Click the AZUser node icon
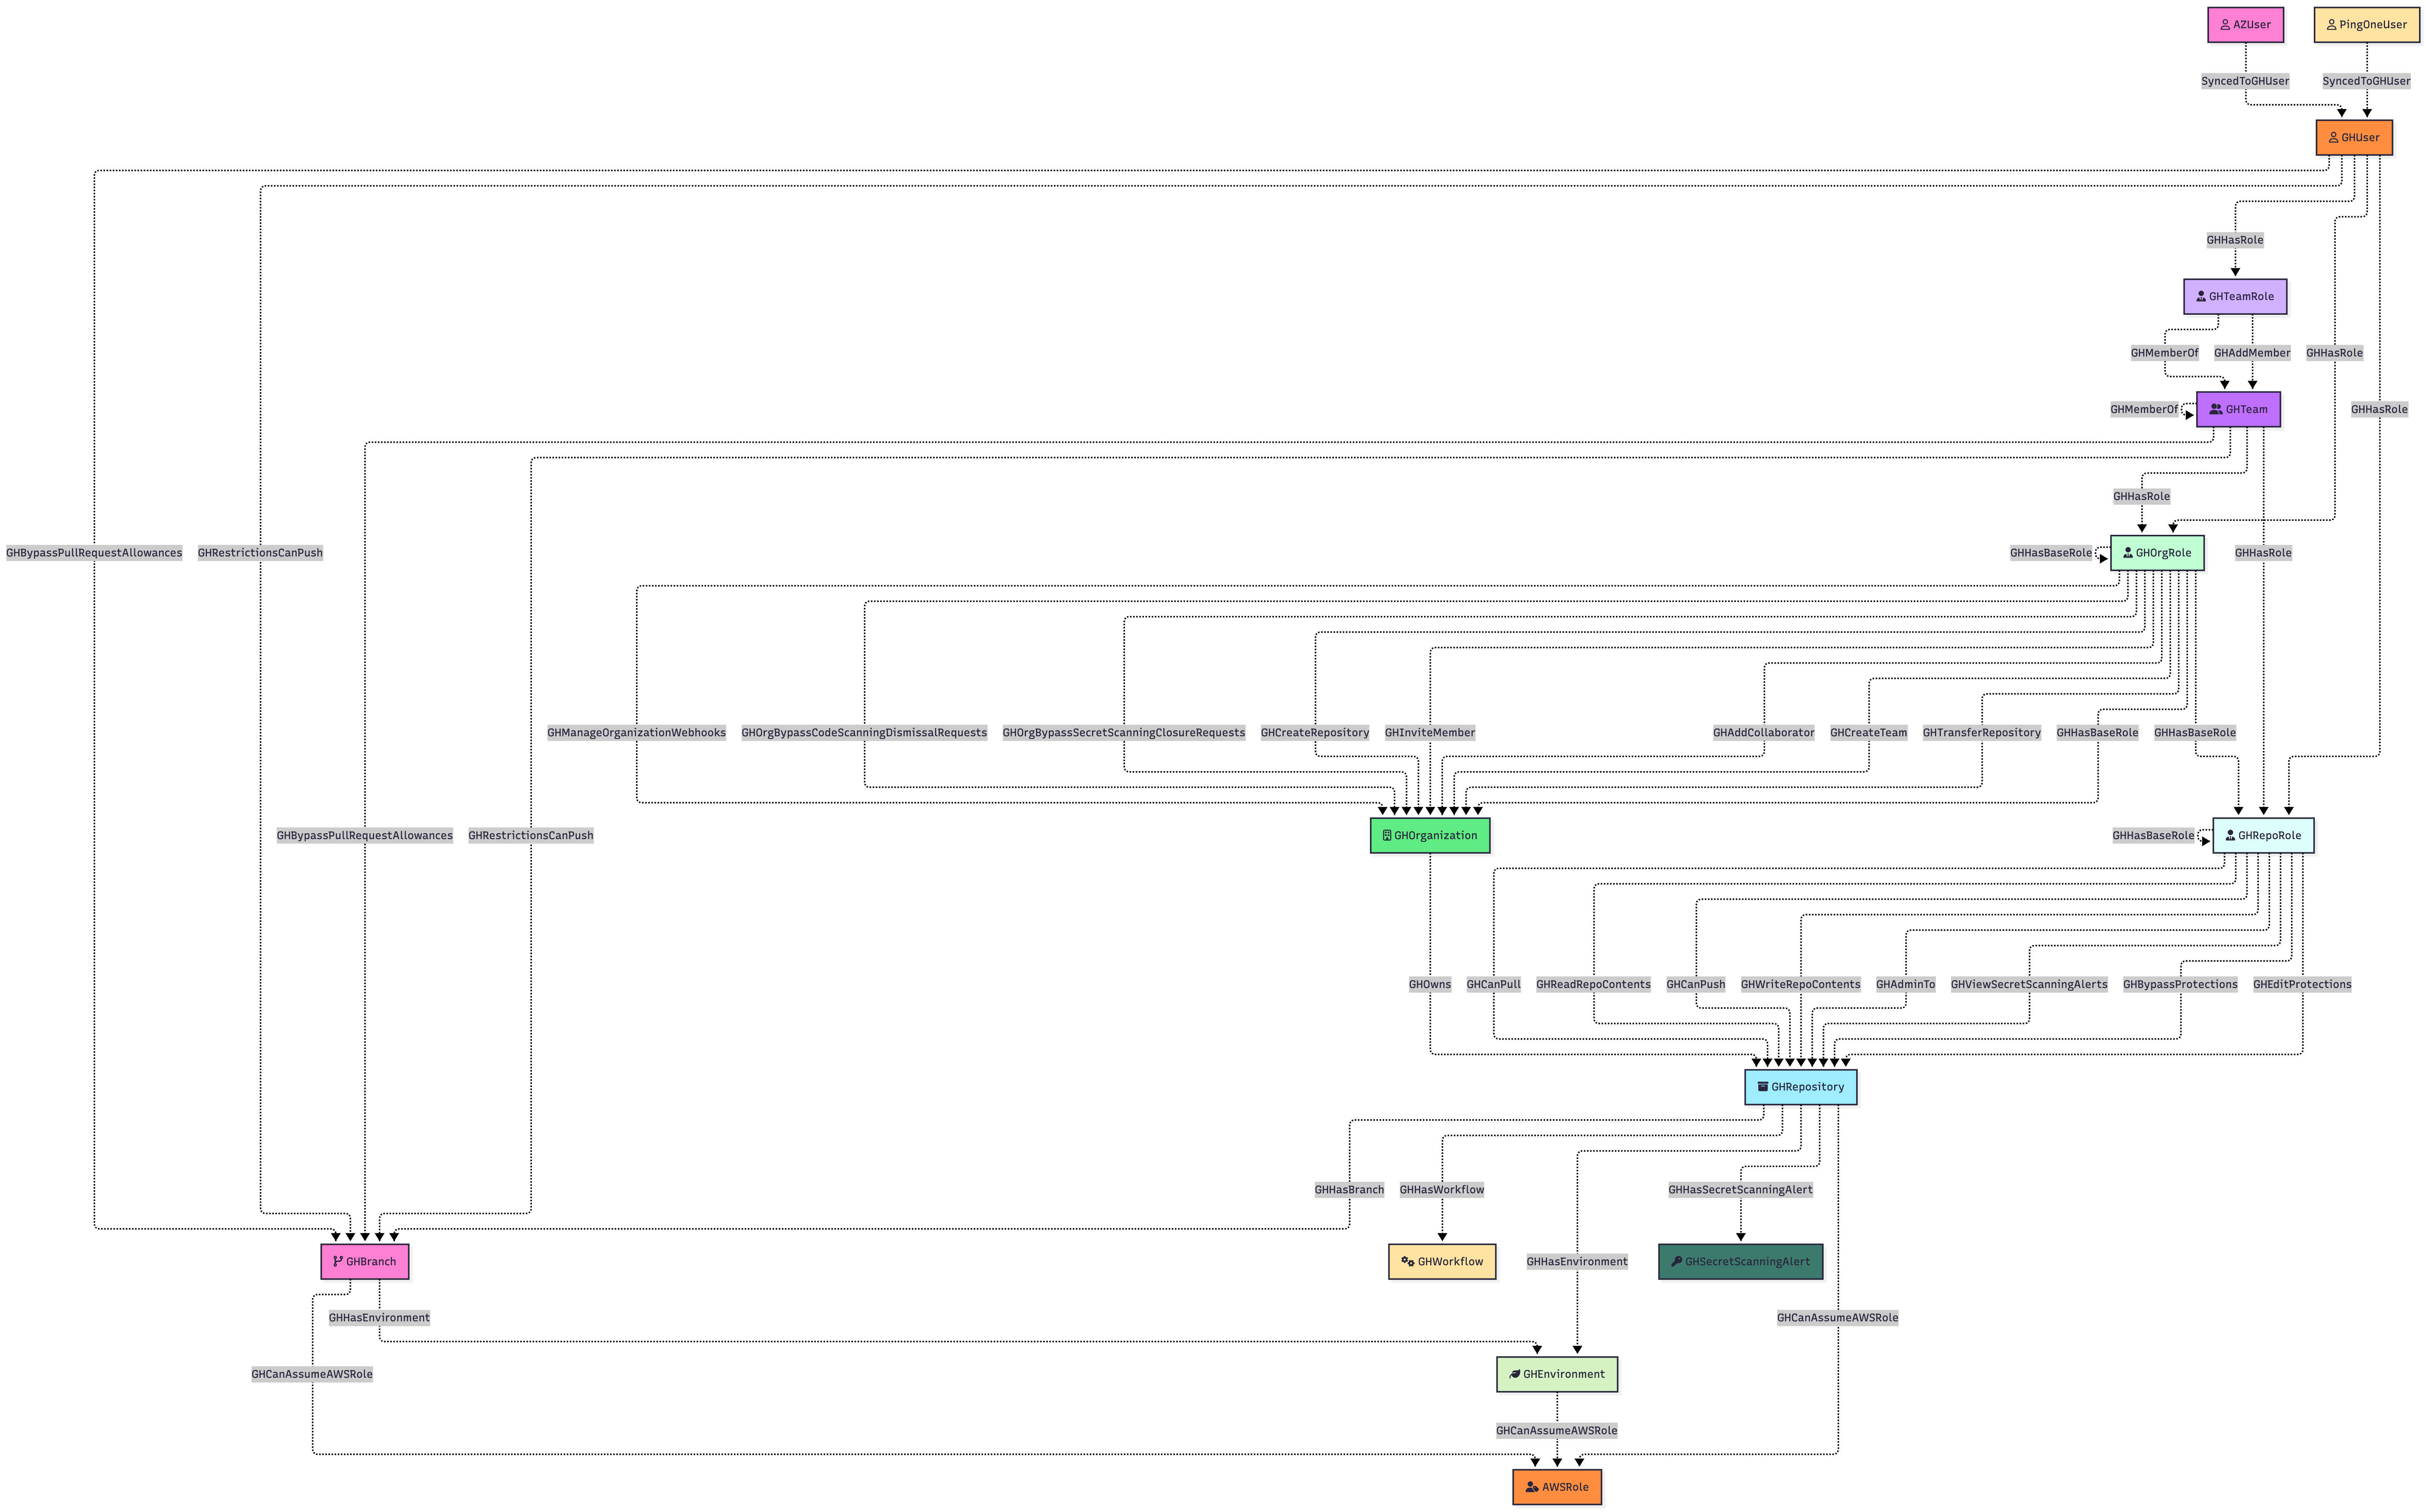Viewport: 2426px width, 1512px height. [x=2225, y=25]
